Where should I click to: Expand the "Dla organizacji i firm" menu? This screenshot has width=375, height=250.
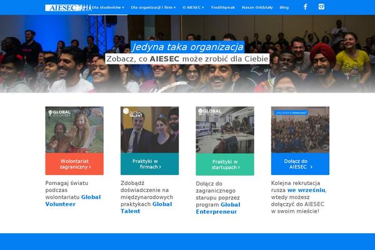[153, 7]
